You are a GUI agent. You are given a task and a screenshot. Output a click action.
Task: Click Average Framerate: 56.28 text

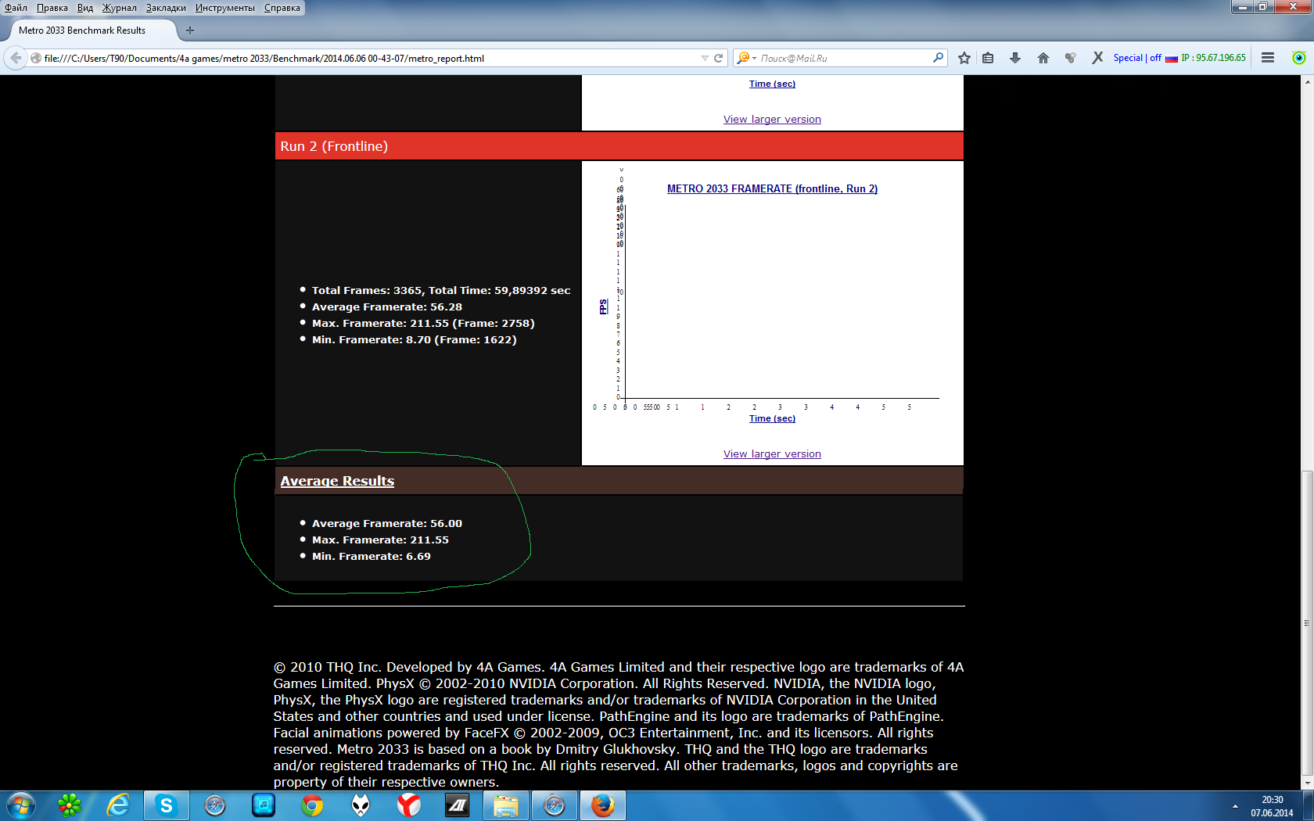(387, 307)
